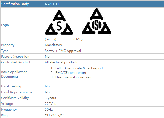This screenshot has height=118, width=164.
Task: Select 'All electrical products' value
Action: [61, 62]
